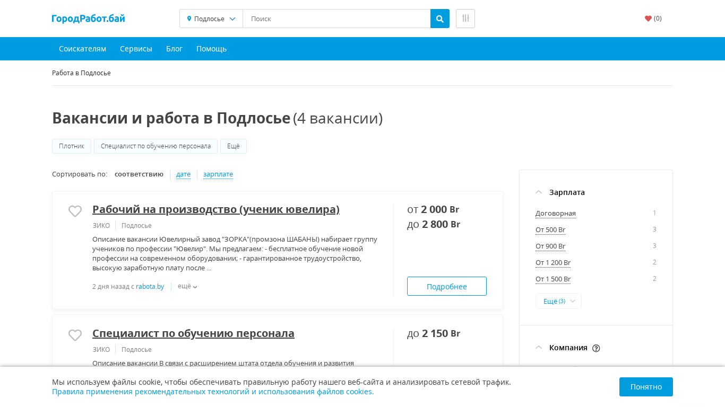725x407 pixels.
Task: Click the magnifier search button
Action: pyautogui.click(x=439, y=19)
